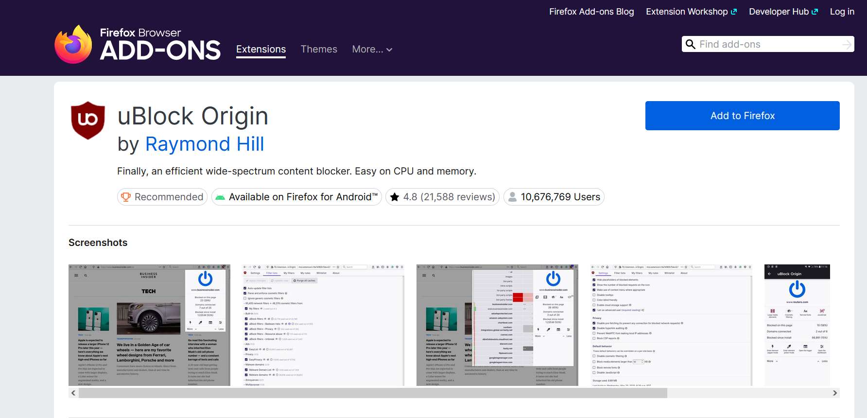This screenshot has height=418, width=867.
Task: Click the uBlock Origin shield icon
Action: [88, 121]
